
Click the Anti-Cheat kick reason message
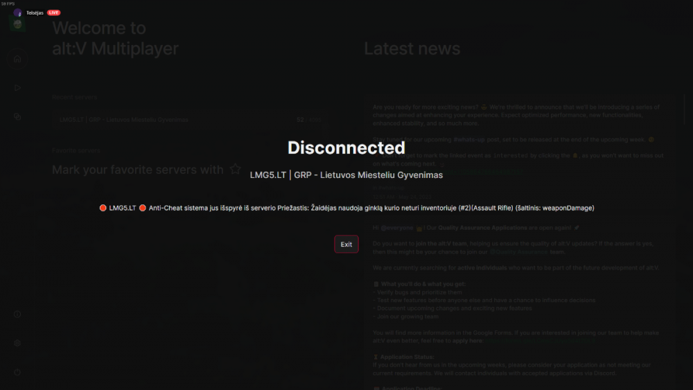pyautogui.click(x=347, y=208)
